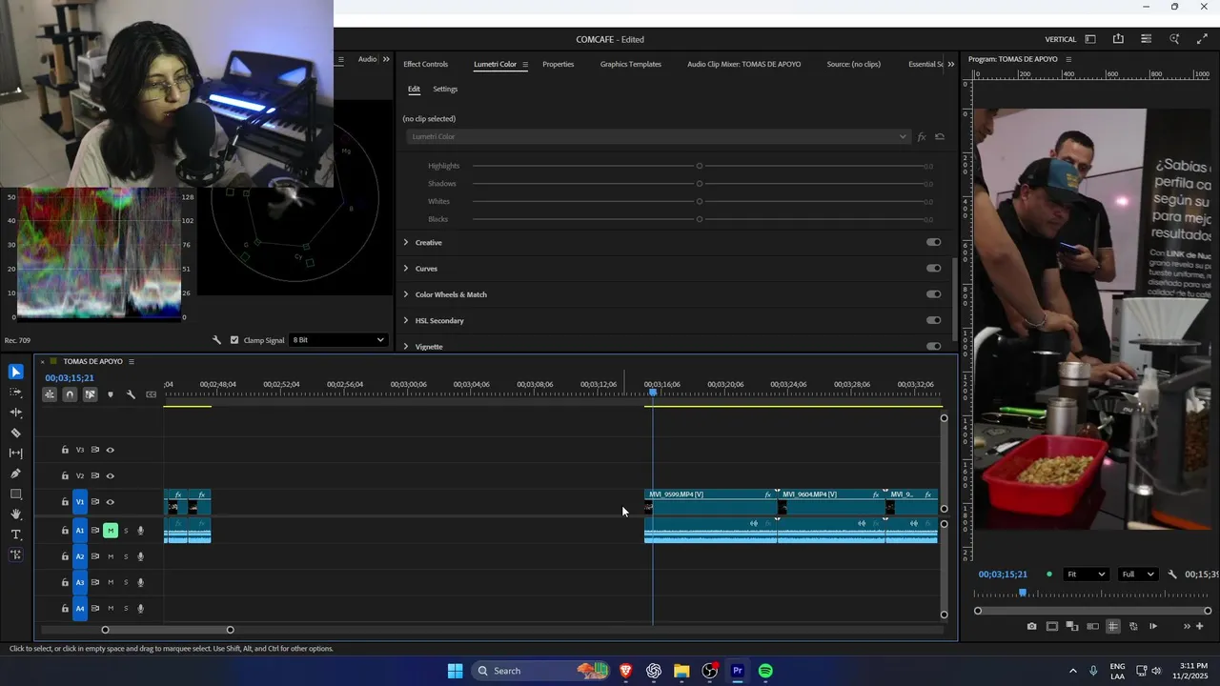Toggle Safe Margins in Program Monitor
This screenshot has height=686, width=1220.
tap(1051, 626)
